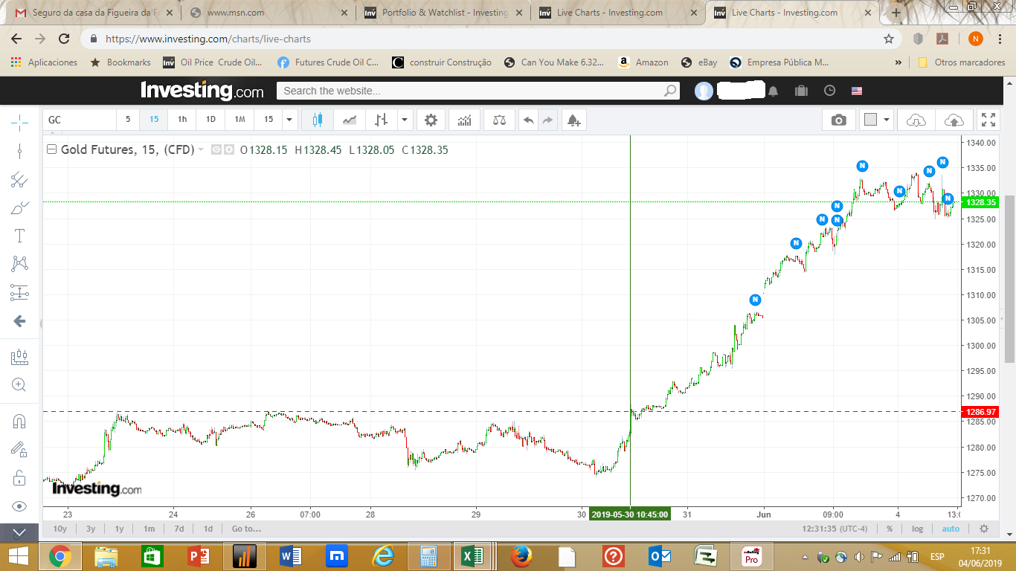Open the portfolio briefcase icon
The image size is (1016, 571).
[801, 91]
